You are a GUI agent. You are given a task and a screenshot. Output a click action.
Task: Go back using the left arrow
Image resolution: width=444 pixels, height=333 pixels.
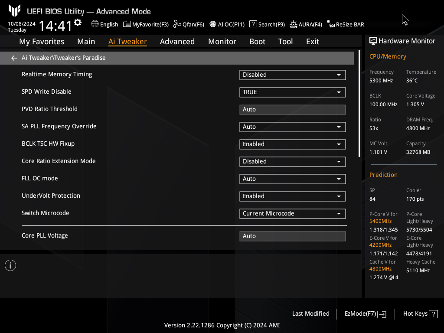(14, 58)
